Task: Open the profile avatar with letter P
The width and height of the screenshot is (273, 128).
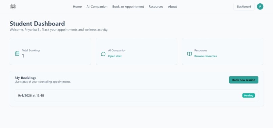Action: tap(260, 7)
